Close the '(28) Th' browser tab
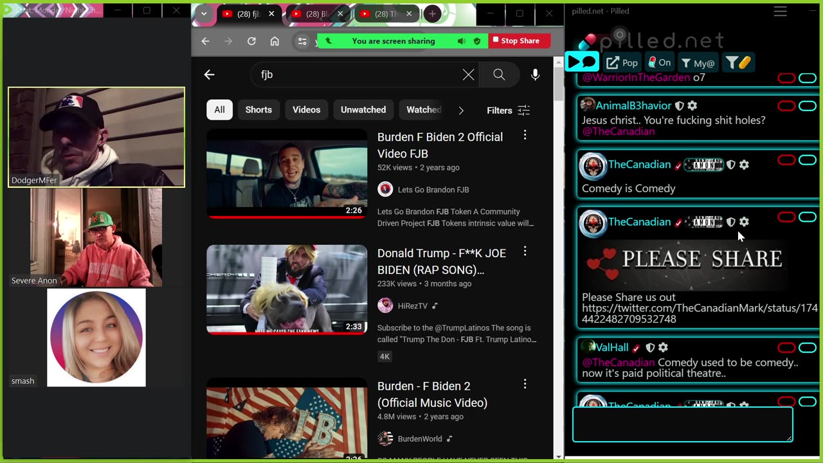823x463 pixels. coord(409,14)
